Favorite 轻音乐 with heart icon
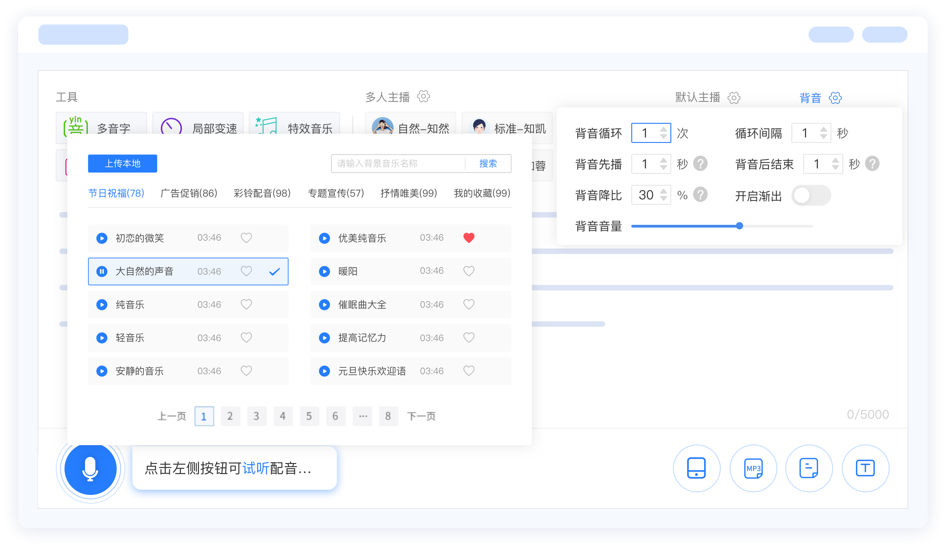946x548 pixels. [x=246, y=338]
